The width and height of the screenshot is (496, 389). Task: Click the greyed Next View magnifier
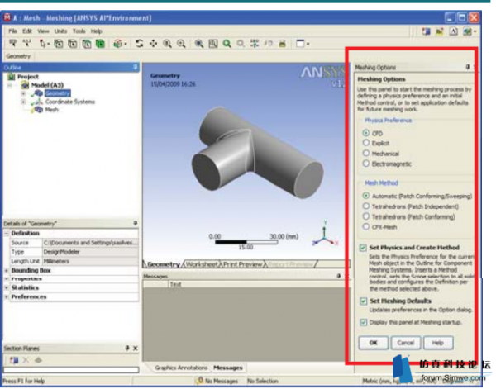[x=241, y=44]
